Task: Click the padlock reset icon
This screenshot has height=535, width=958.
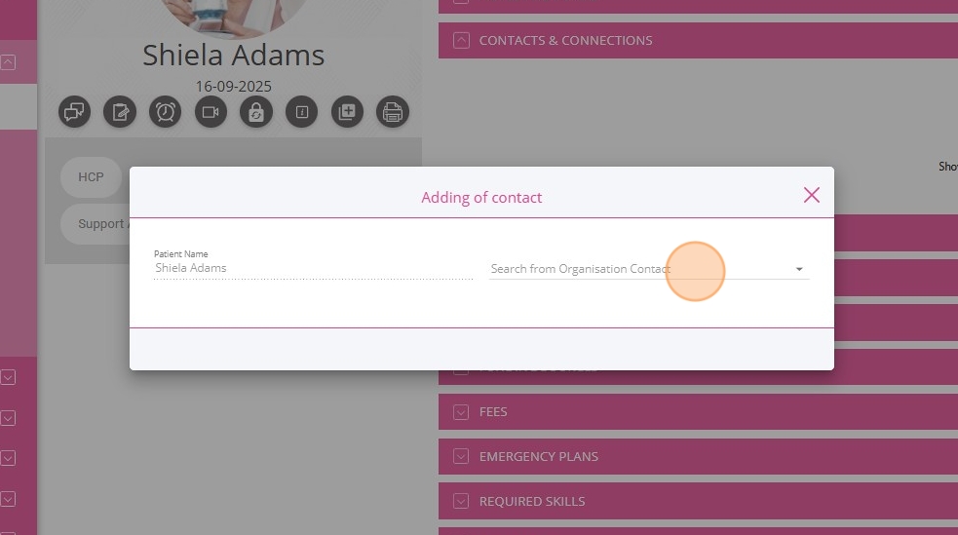Action: pos(255,112)
